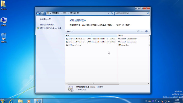Show hidden tray icons arrow

coord(159,101)
